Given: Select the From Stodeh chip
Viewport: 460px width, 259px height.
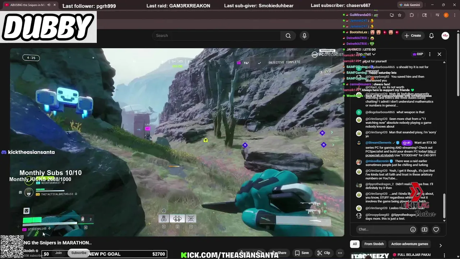Looking at the screenshot, I should click(374, 244).
